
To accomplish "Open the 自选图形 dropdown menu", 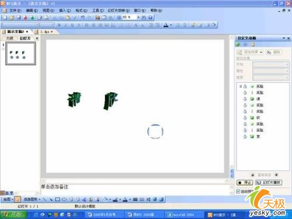I will coord(32,199).
